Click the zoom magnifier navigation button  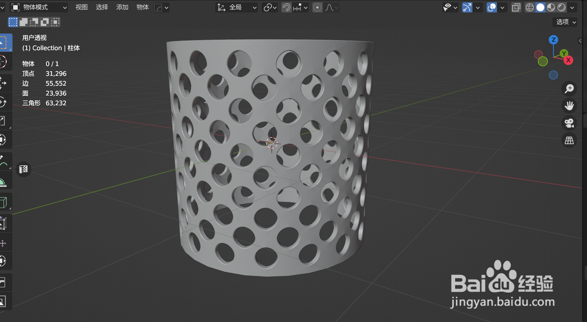click(x=569, y=89)
